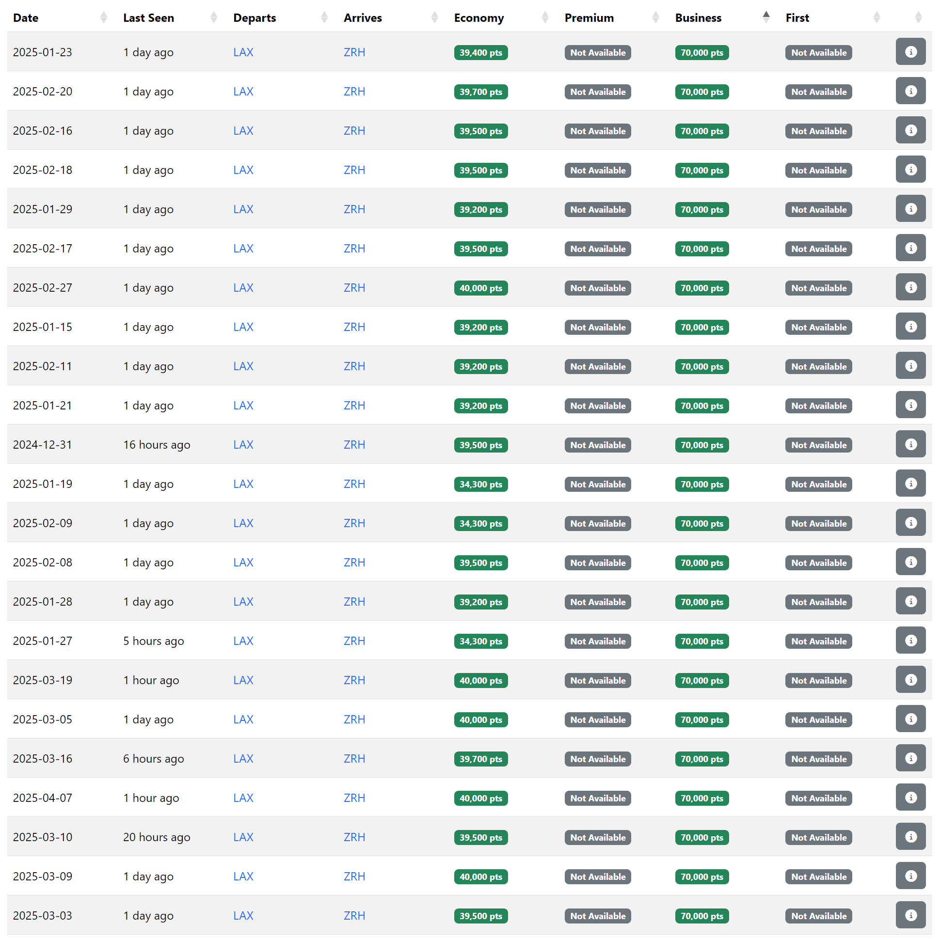Click info icon on 2025-03-19 row

coord(910,680)
